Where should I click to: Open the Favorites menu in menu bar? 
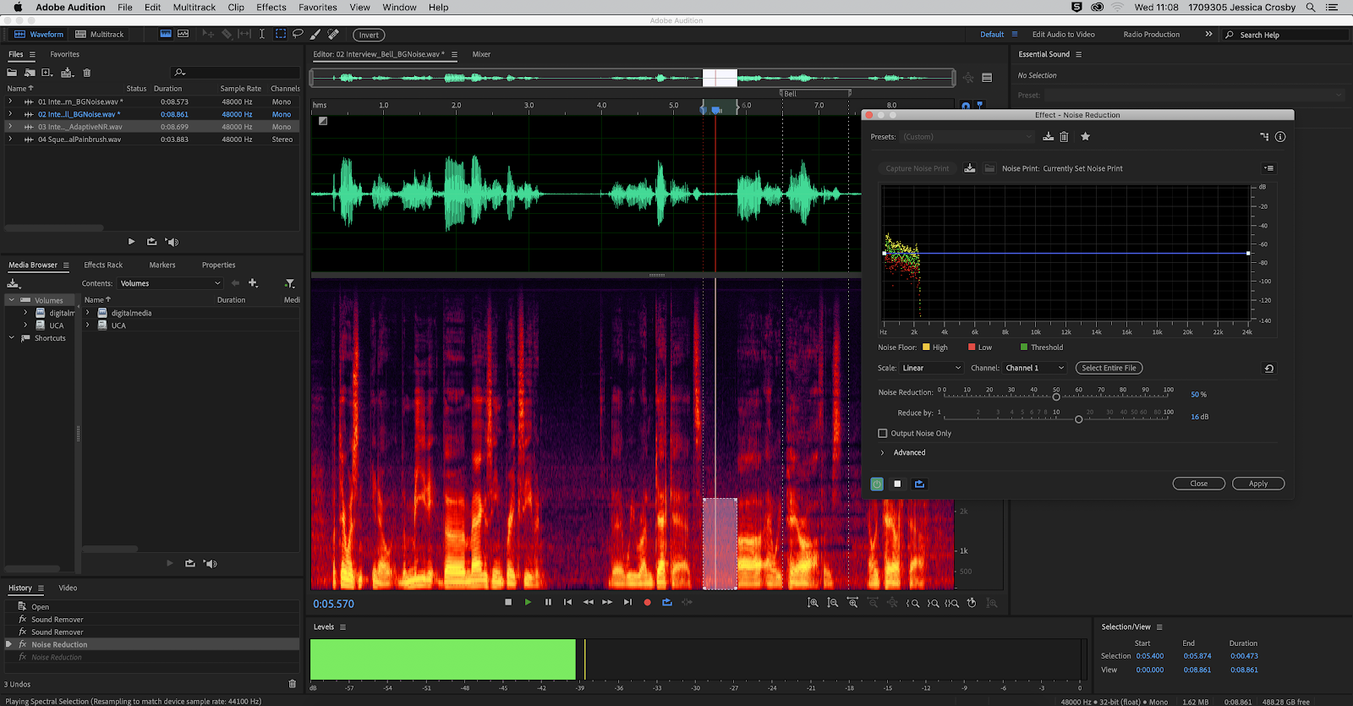tap(317, 7)
